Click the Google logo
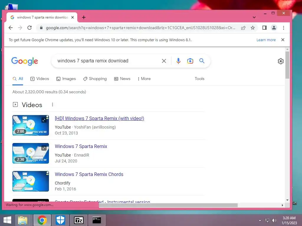 point(25,61)
